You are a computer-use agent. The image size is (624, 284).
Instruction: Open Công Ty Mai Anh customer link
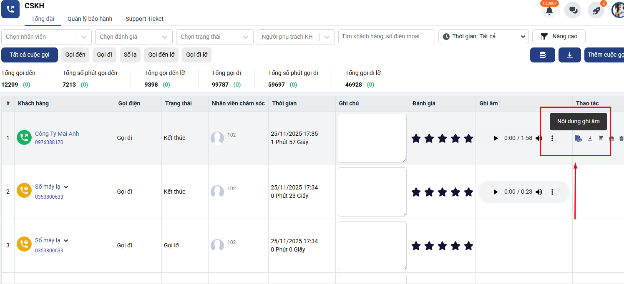(x=57, y=134)
